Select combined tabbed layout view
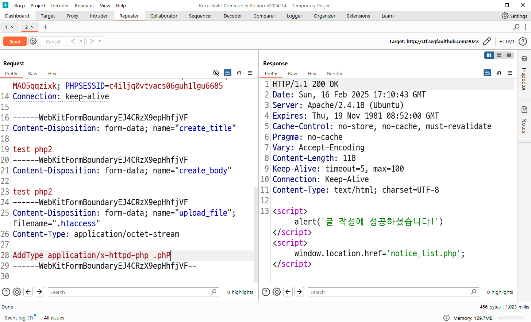Screen dimensions: 531x322 [x=509, y=55]
